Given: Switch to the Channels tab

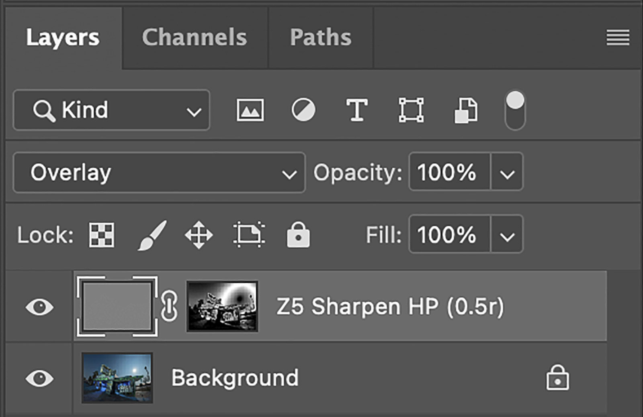Looking at the screenshot, I should (195, 37).
